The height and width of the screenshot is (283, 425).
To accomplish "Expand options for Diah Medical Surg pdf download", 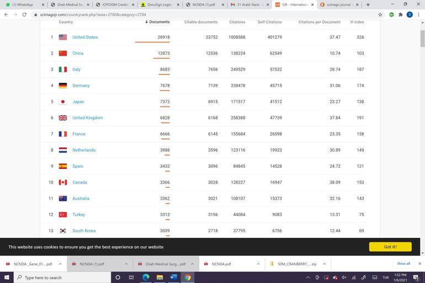I will (192, 264).
